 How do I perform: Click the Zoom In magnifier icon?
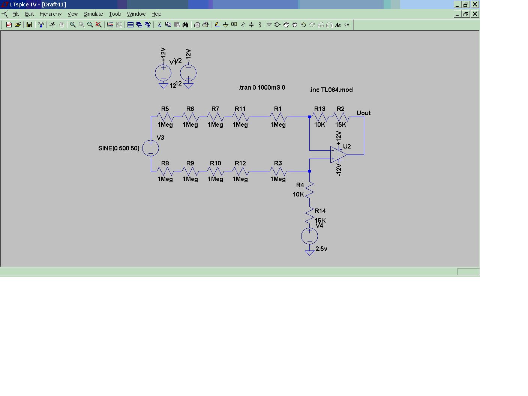[73, 25]
